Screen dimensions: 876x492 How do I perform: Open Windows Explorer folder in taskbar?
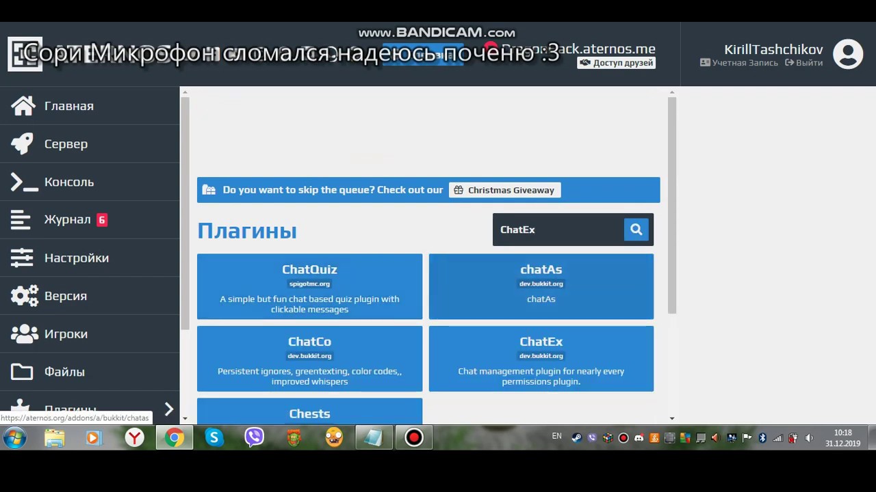click(x=54, y=437)
